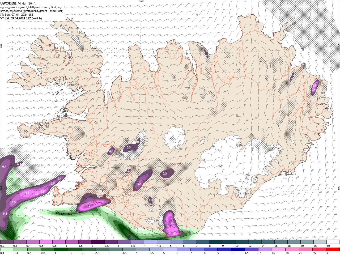This screenshot has width=340, height=255.
Task: Click the bright red 30 swatch in lower legend row
Action: (333, 249)
